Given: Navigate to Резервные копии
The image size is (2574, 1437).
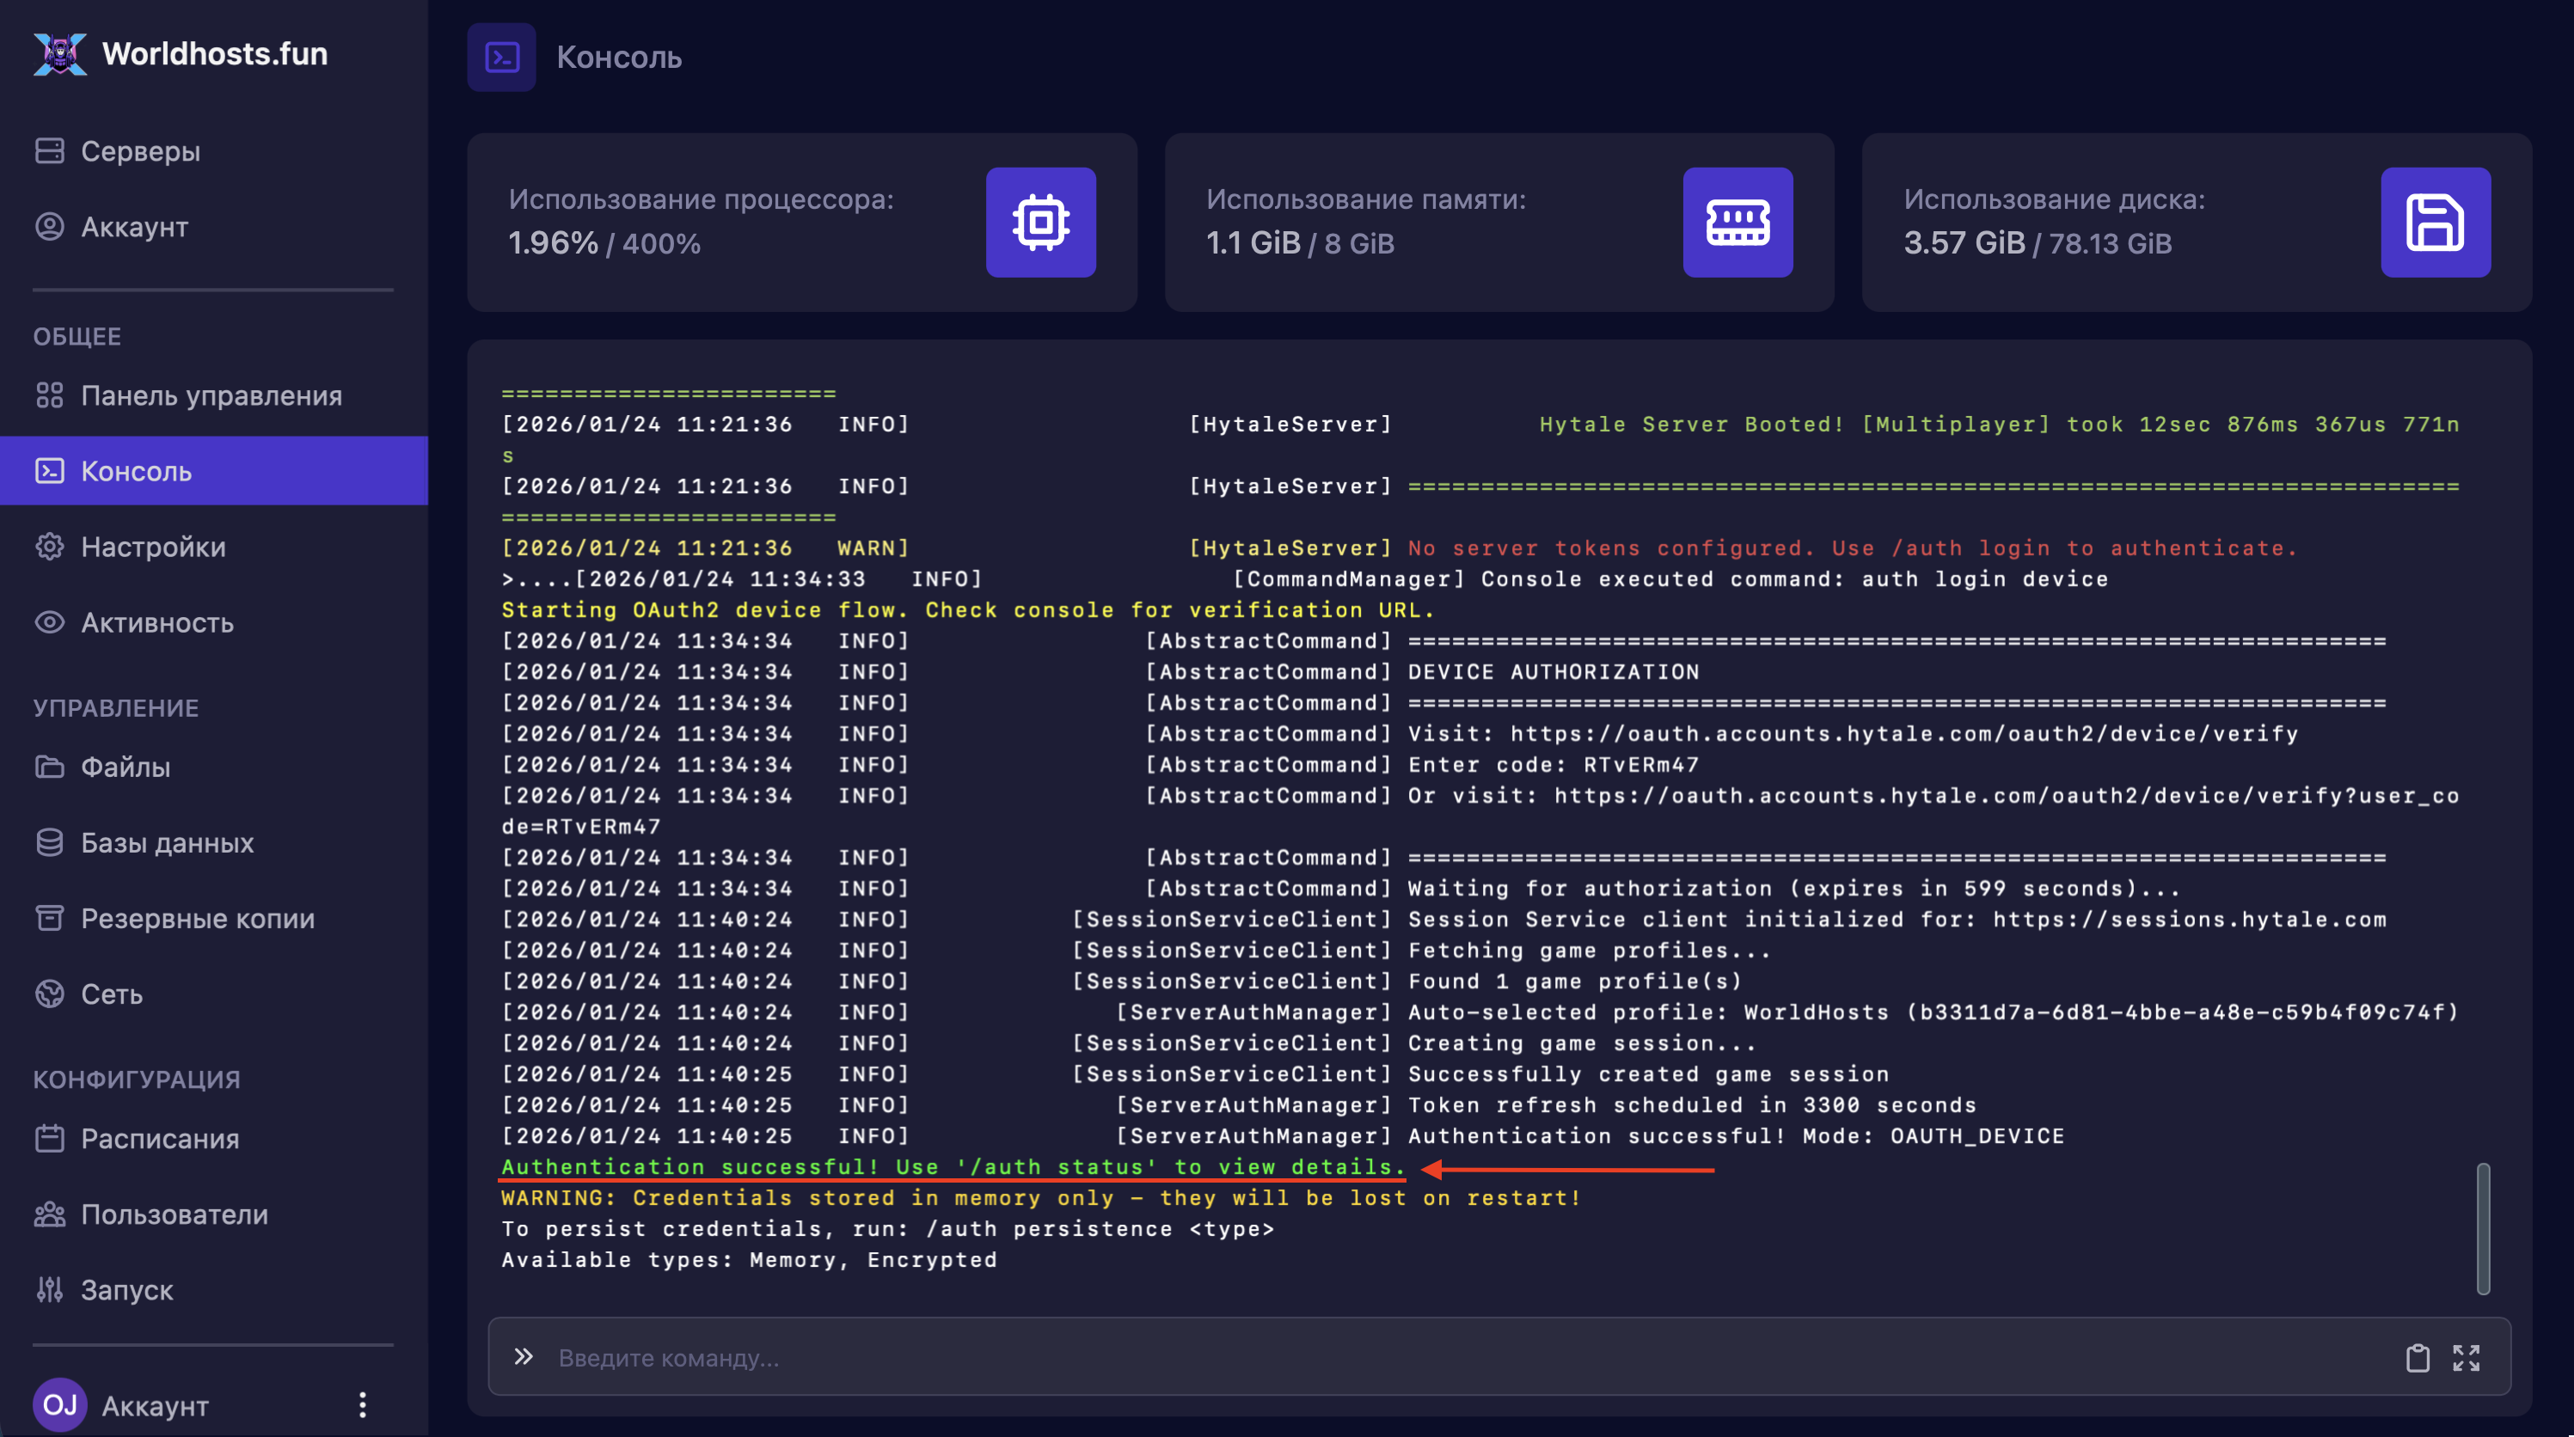Looking at the screenshot, I should tap(197, 919).
